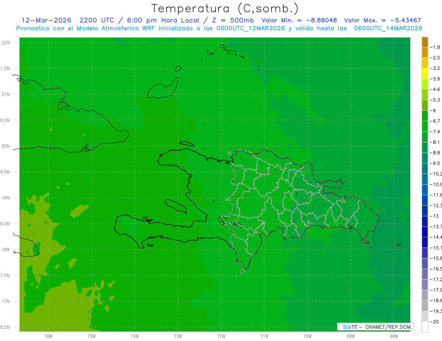Click the "0600UTC_14MAR2026" valid-until time
The height and width of the screenshot is (341, 442).
pos(388,28)
